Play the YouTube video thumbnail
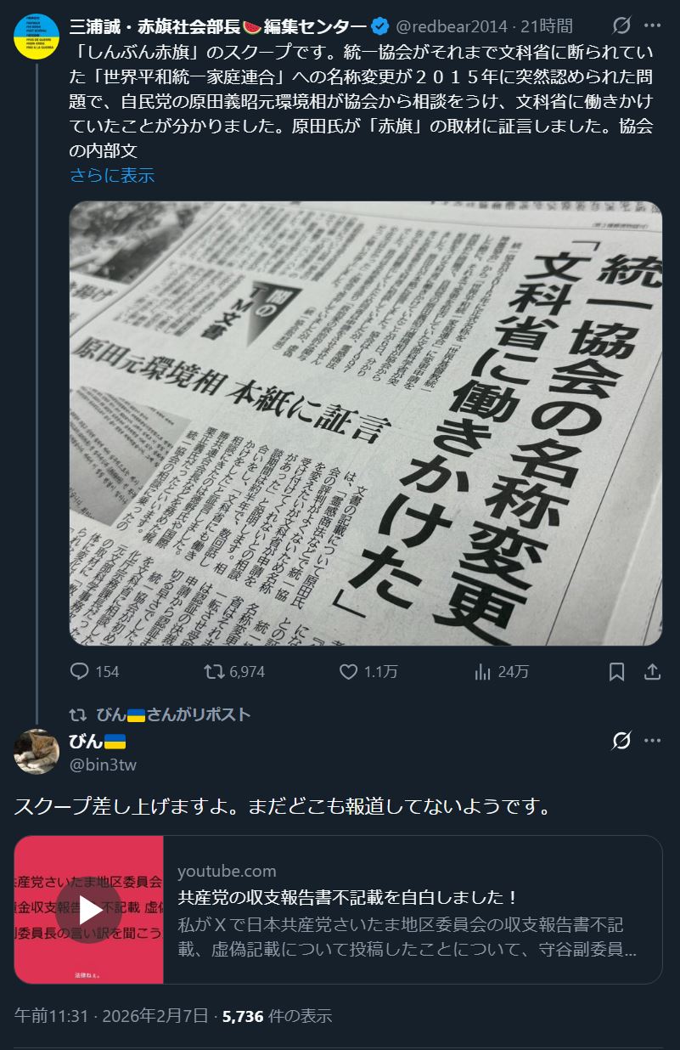The image size is (680, 1050). 89,910
